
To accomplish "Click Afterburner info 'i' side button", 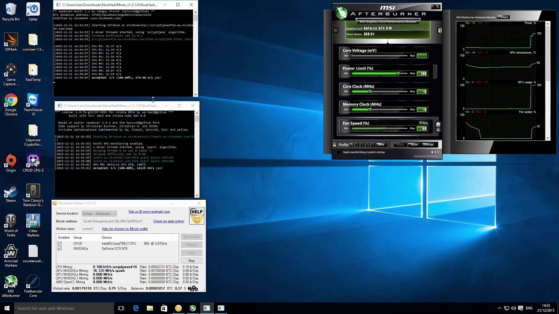I will (x=439, y=30).
